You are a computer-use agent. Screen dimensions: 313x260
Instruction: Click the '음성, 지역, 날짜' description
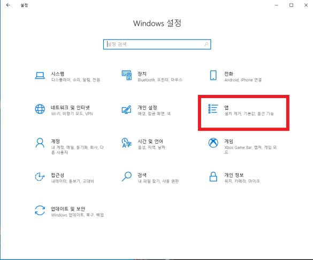point(151,147)
